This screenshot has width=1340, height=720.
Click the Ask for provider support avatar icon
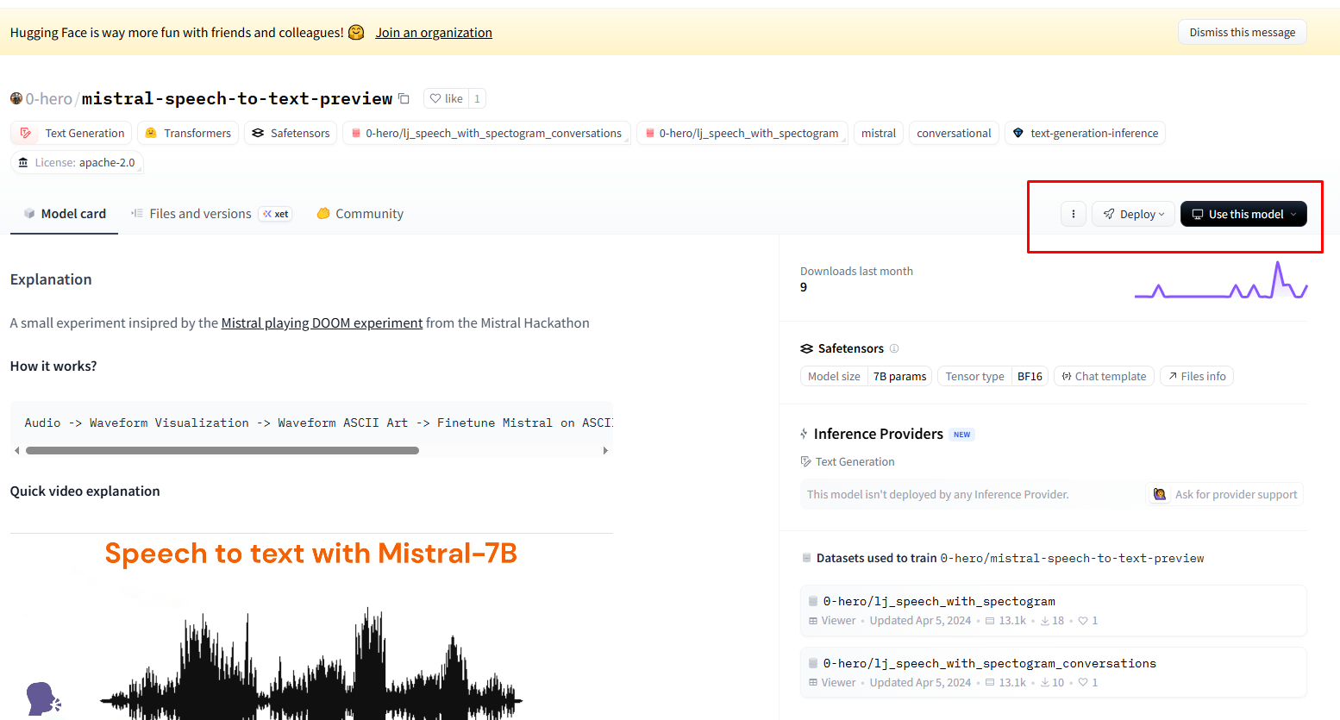click(1160, 494)
